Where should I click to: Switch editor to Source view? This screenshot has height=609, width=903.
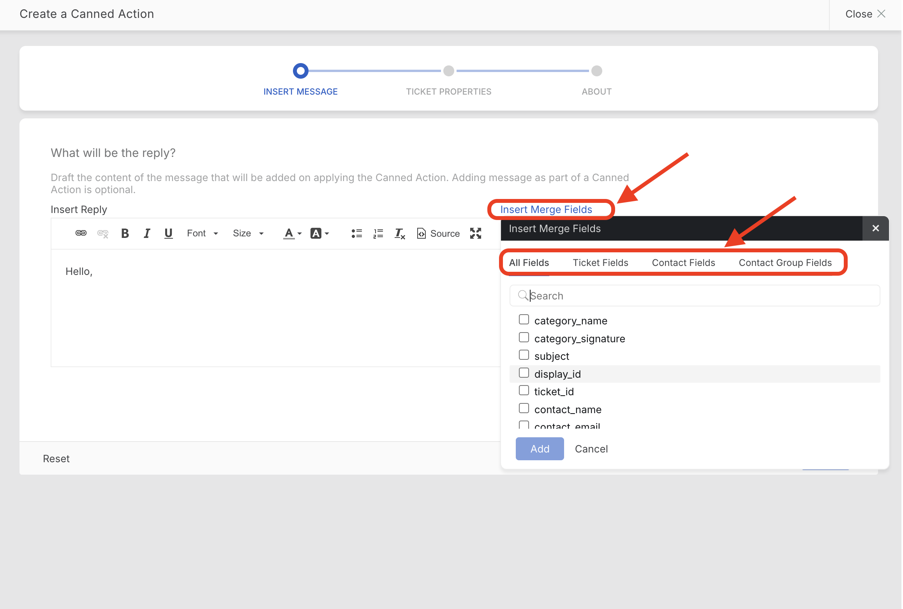tap(438, 233)
